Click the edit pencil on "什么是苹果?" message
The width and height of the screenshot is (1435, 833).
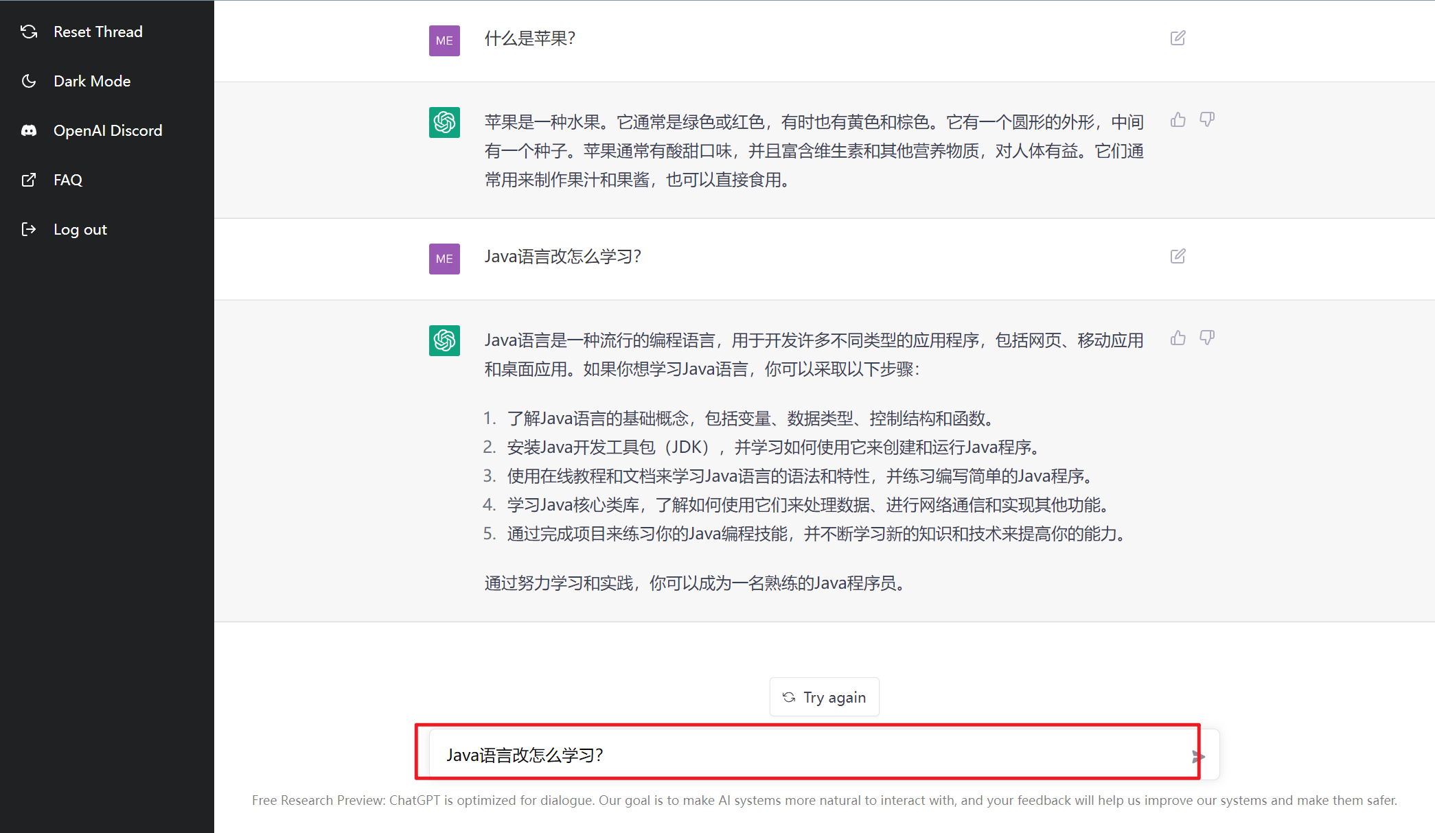pos(1178,38)
